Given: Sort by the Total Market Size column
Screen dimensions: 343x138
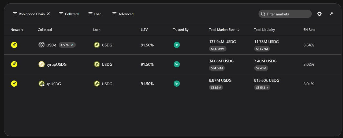Looking at the screenshot, I should (x=224, y=30).
